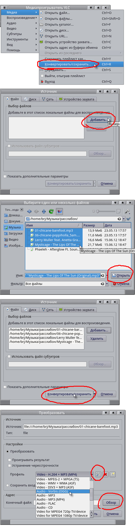135x530 pixels.
Task: Click the disc icon beside Открыть диск...
Action: [x=41, y=30]
